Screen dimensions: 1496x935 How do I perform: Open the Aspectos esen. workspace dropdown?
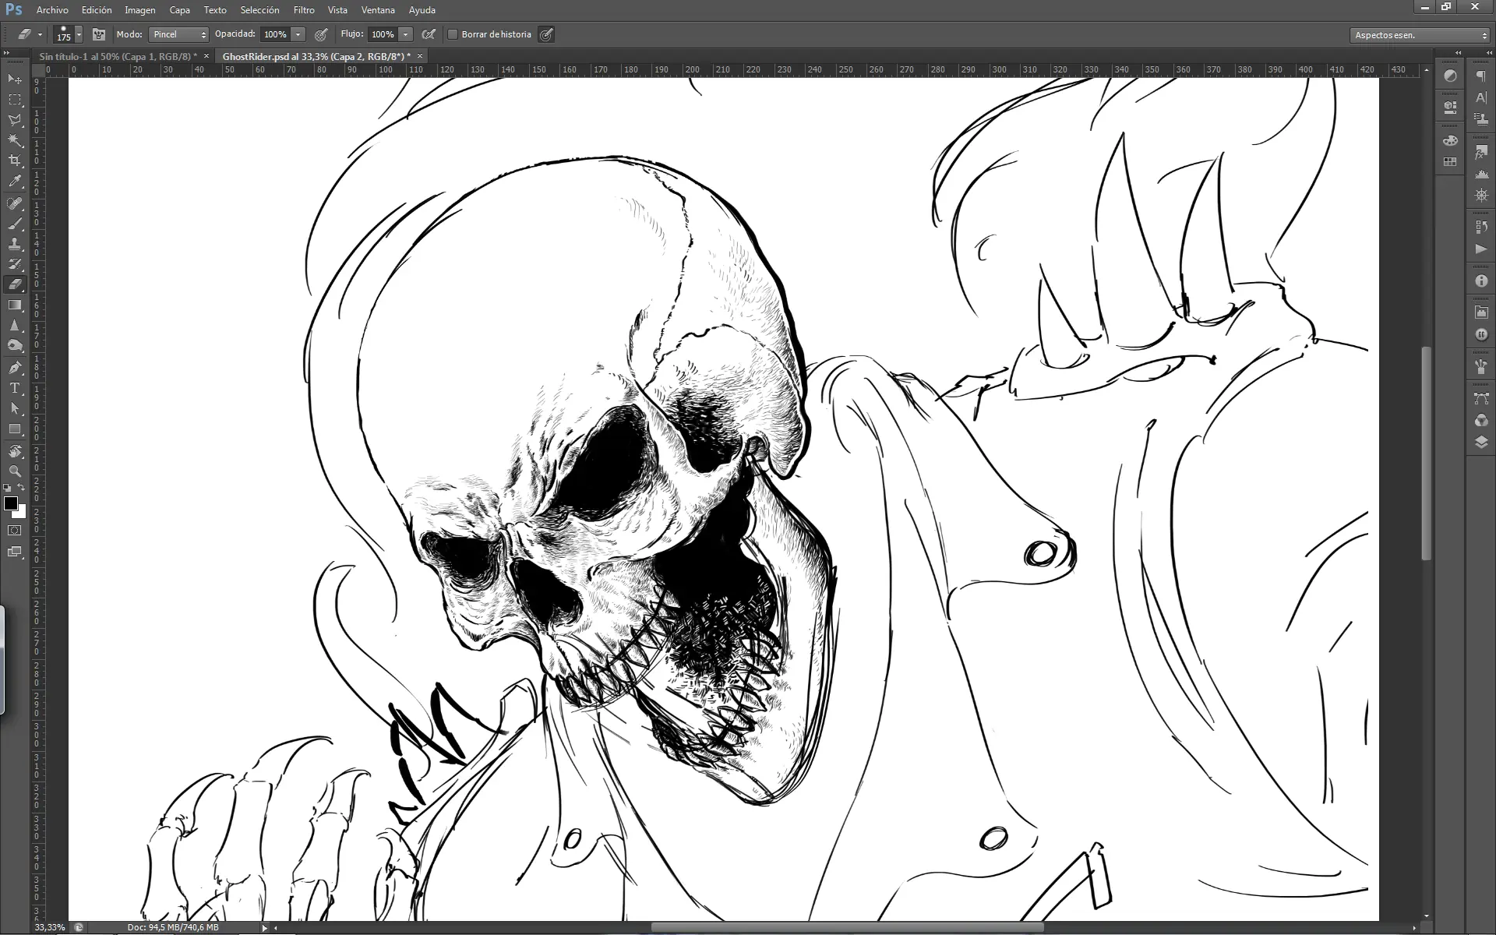tap(1420, 35)
